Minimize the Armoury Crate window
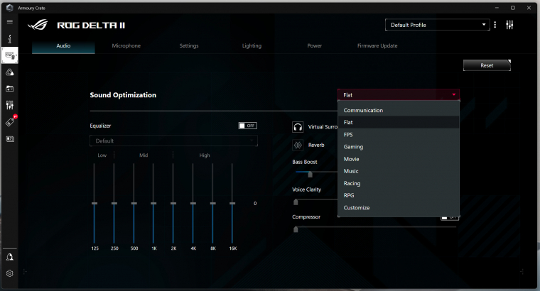The image size is (540, 291). point(497,8)
